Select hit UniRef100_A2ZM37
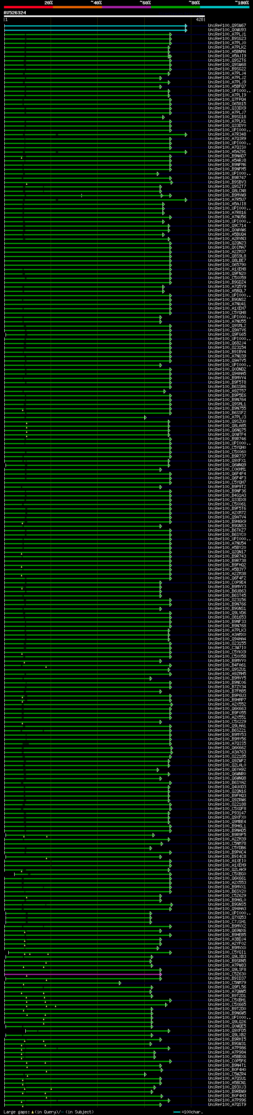 (x=227, y=252)
